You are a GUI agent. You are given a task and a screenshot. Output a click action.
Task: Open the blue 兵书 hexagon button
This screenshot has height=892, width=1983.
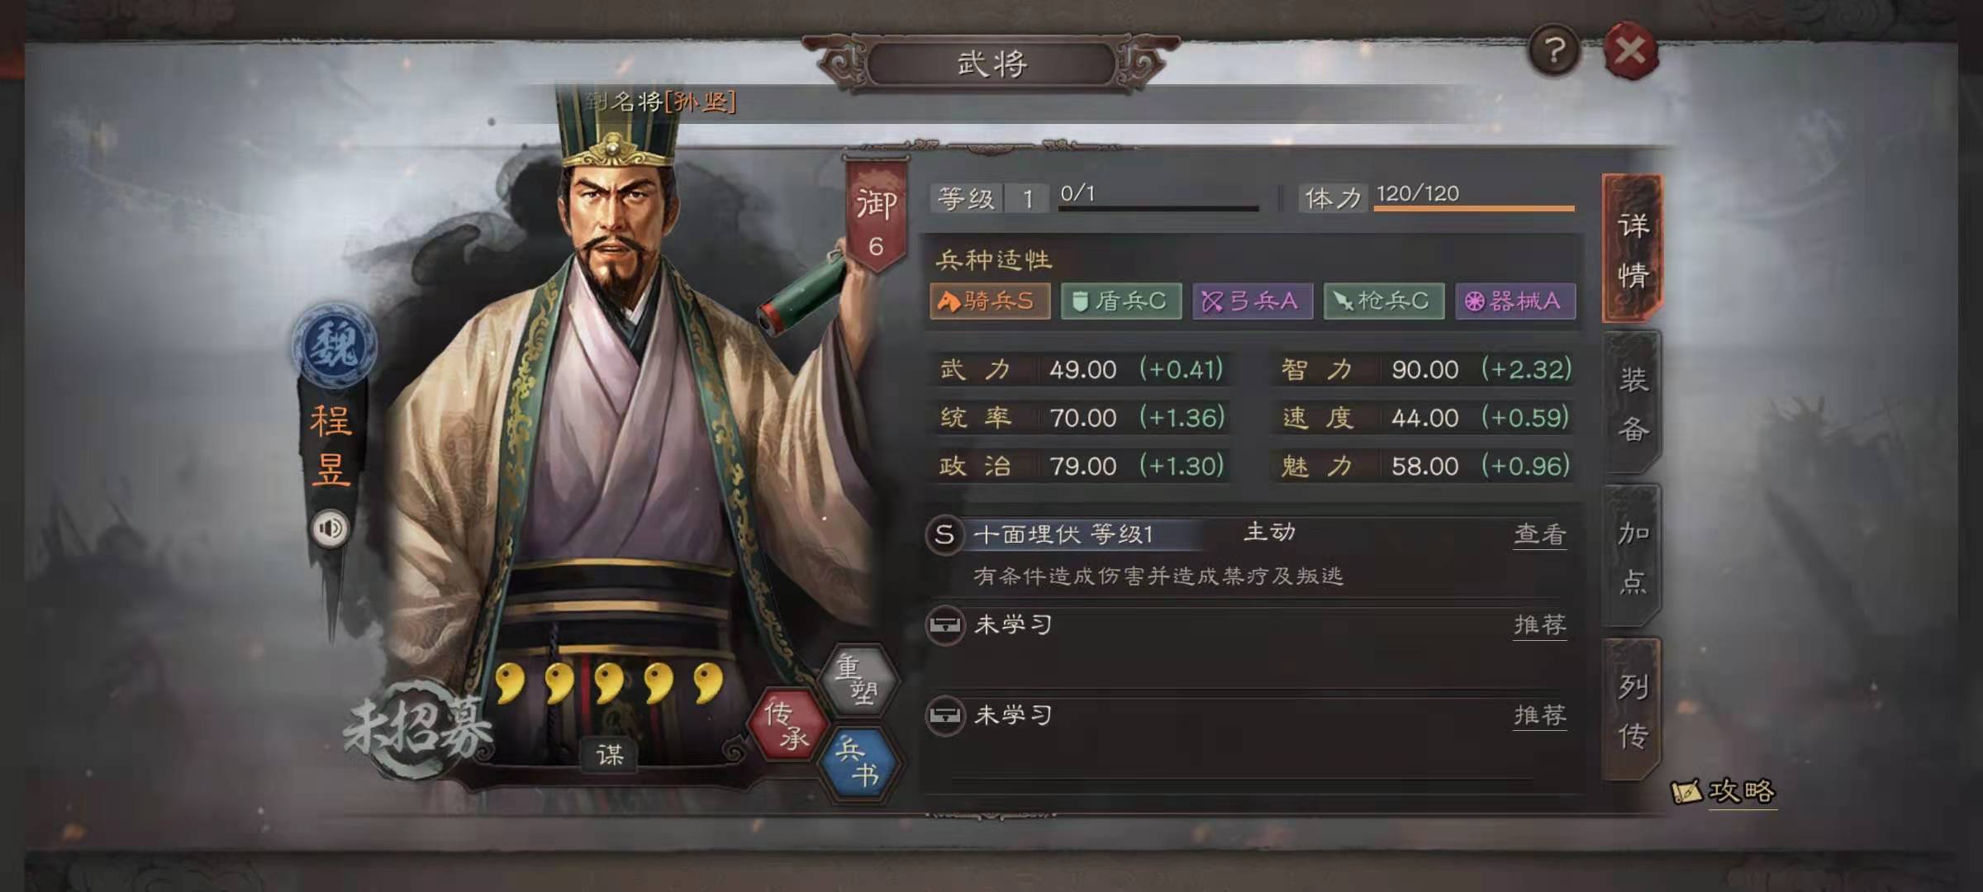click(x=857, y=762)
